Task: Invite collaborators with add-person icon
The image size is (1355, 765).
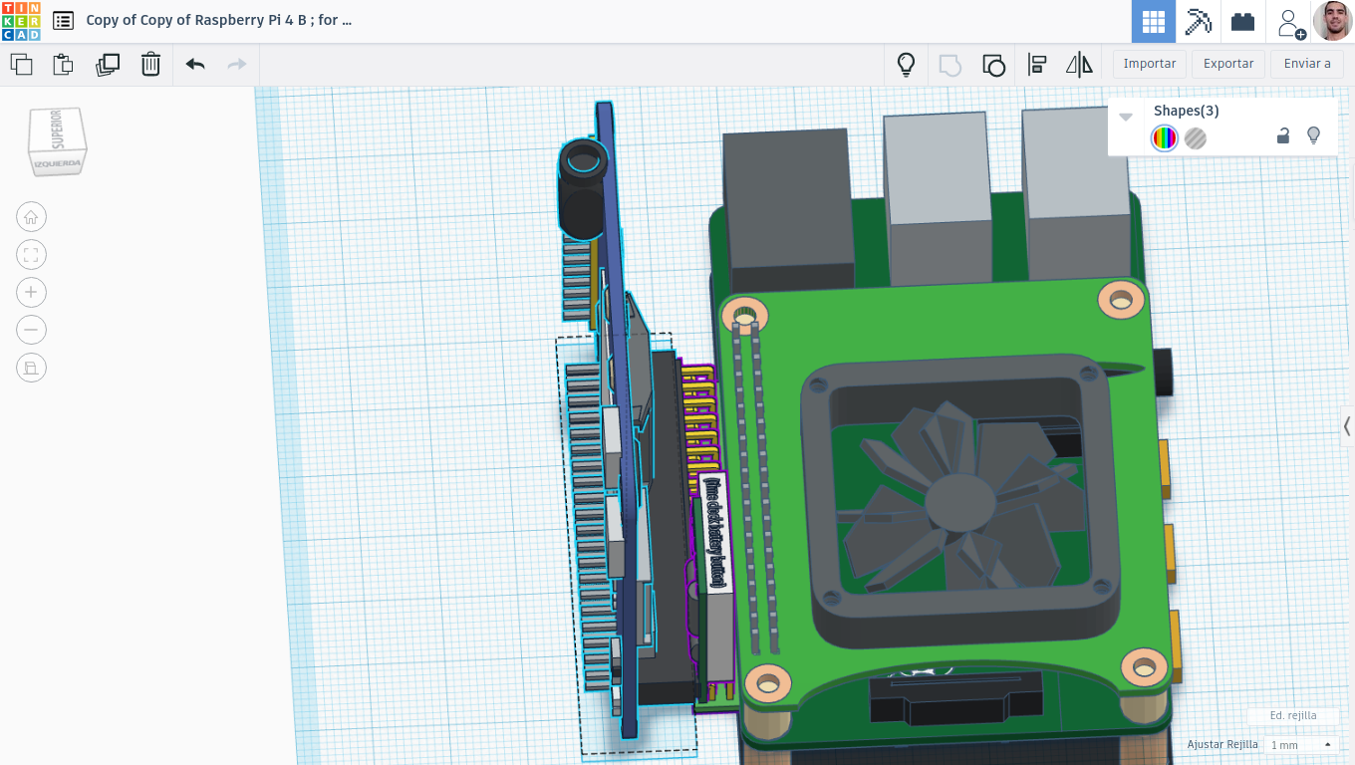Action: (1289, 22)
